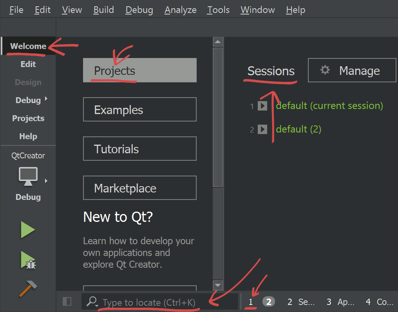Open output pane 2 Se...
Image resolution: width=398 pixels, height=312 pixels.
coord(301,302)
